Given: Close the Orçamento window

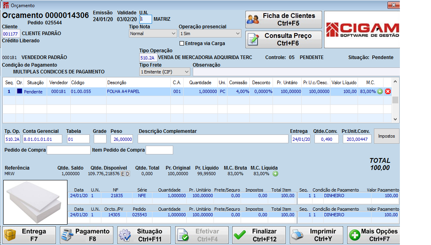Looking at the screenshot, I should (393, 5).
